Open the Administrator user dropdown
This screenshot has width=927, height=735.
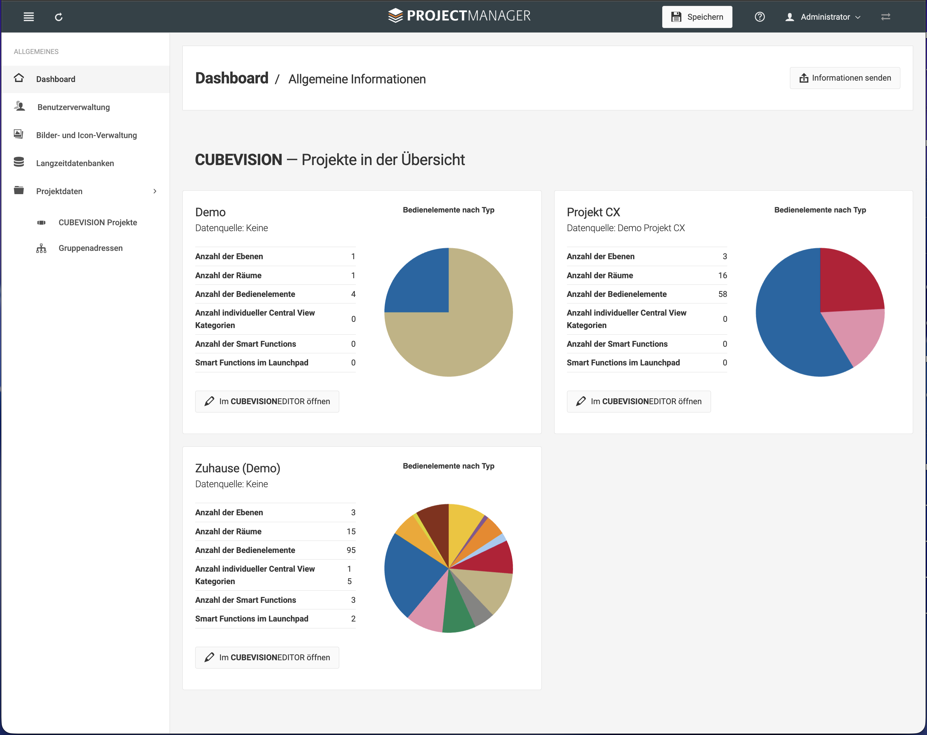[x=822, y=17]
